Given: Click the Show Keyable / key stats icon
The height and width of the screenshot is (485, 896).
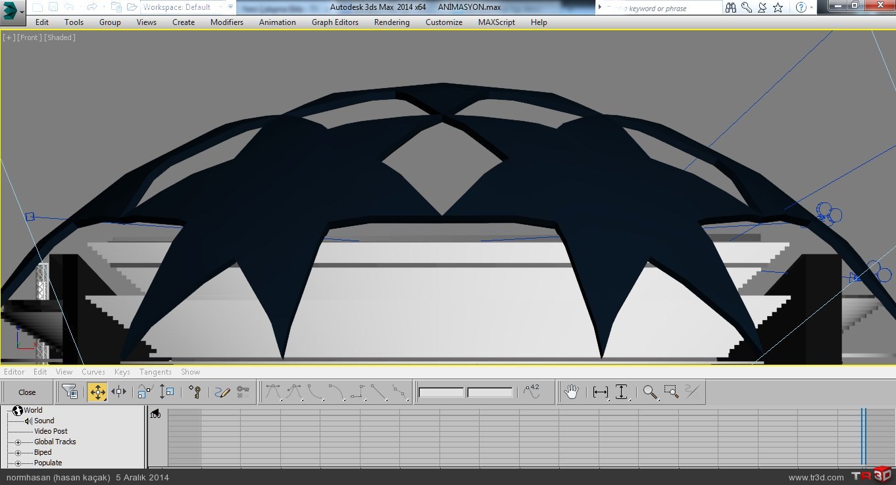Looking at the screenshot, I should click(532, 392).
